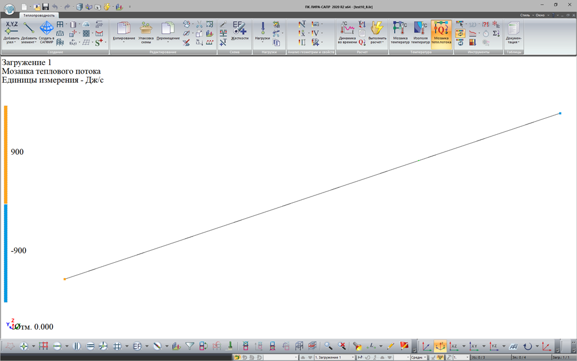The width and height of the screenshot is (577, 361).
Task: Open the Окно menu
Action: click(x=540, y=15)
